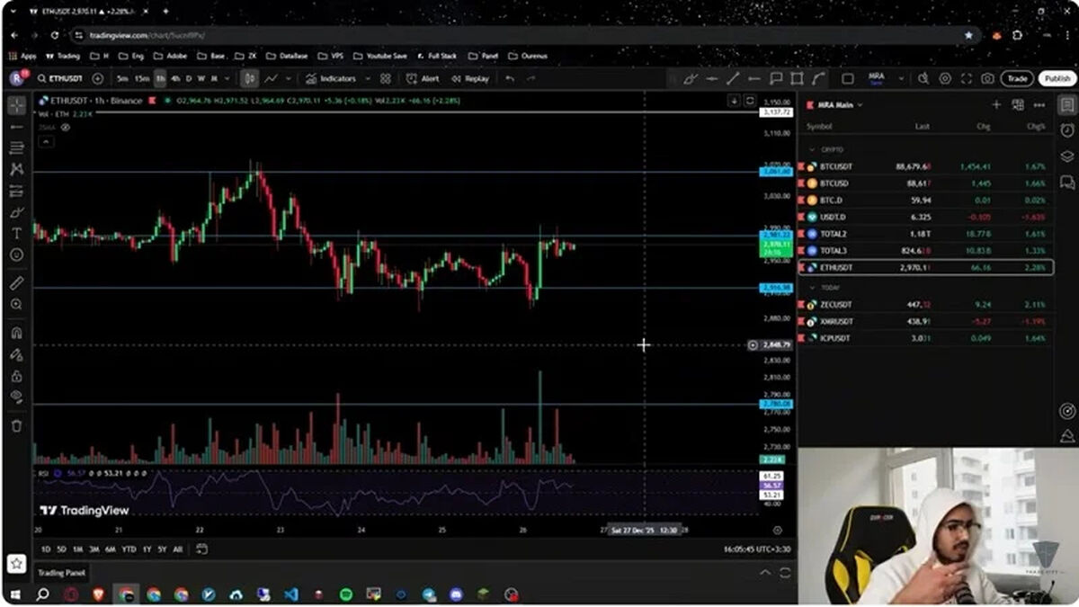
Task: Select ICPUSDT in the watchlist
Action: pyautogui.click(x=925, y=338)
